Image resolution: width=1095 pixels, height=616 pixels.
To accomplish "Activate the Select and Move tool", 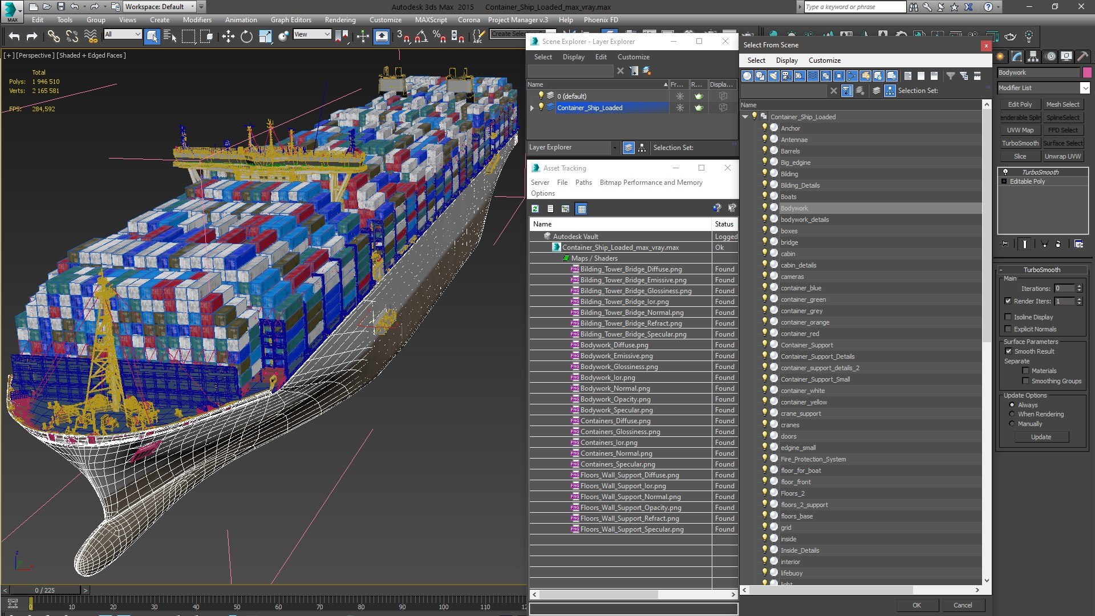I will pos(228,37).
